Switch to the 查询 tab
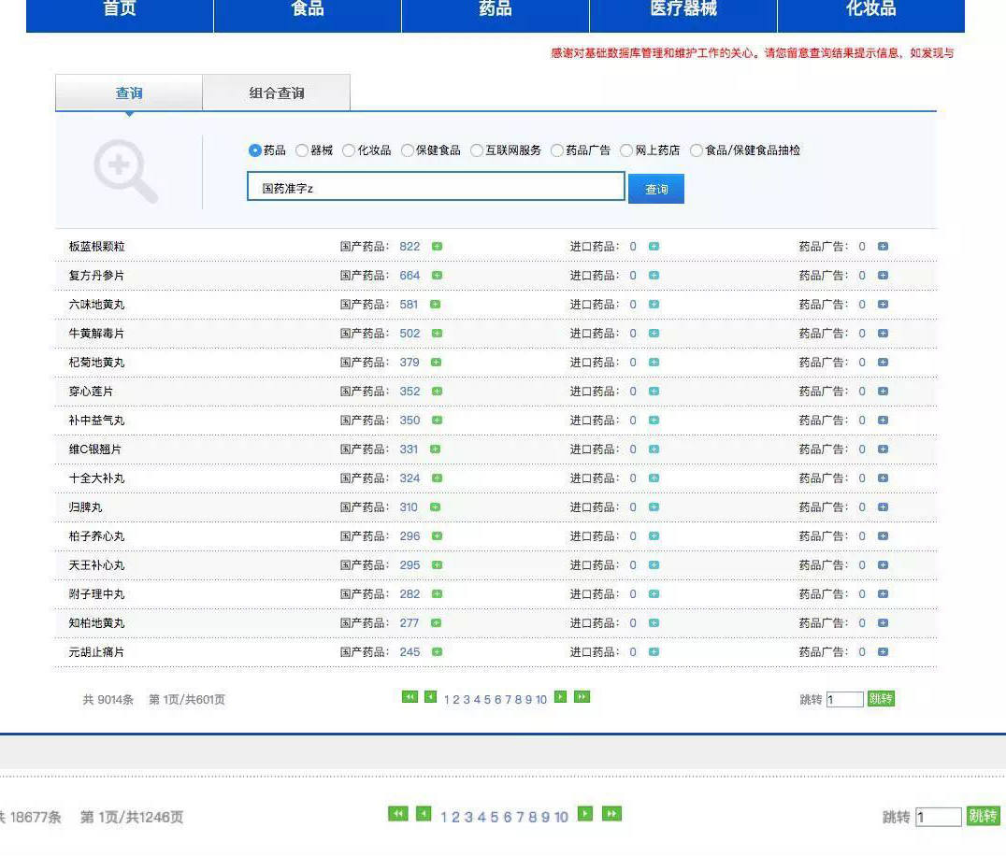The height and width of the screenshot is (856, 1006). pyautogui.click(x=129, y=93)
